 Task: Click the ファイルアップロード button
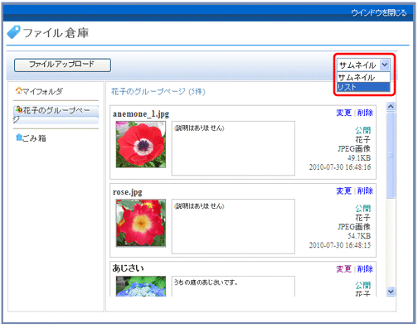pyautogui.click(x=62, y=65)
